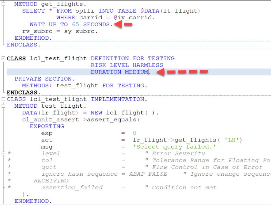Click the 'EXPORTING' keyword
Viewport: 271px width, 205px height.
click(x=47, y=126)
